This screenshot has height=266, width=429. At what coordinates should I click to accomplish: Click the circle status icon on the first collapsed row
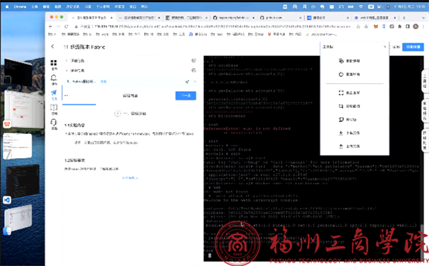[x=194, y=60]
